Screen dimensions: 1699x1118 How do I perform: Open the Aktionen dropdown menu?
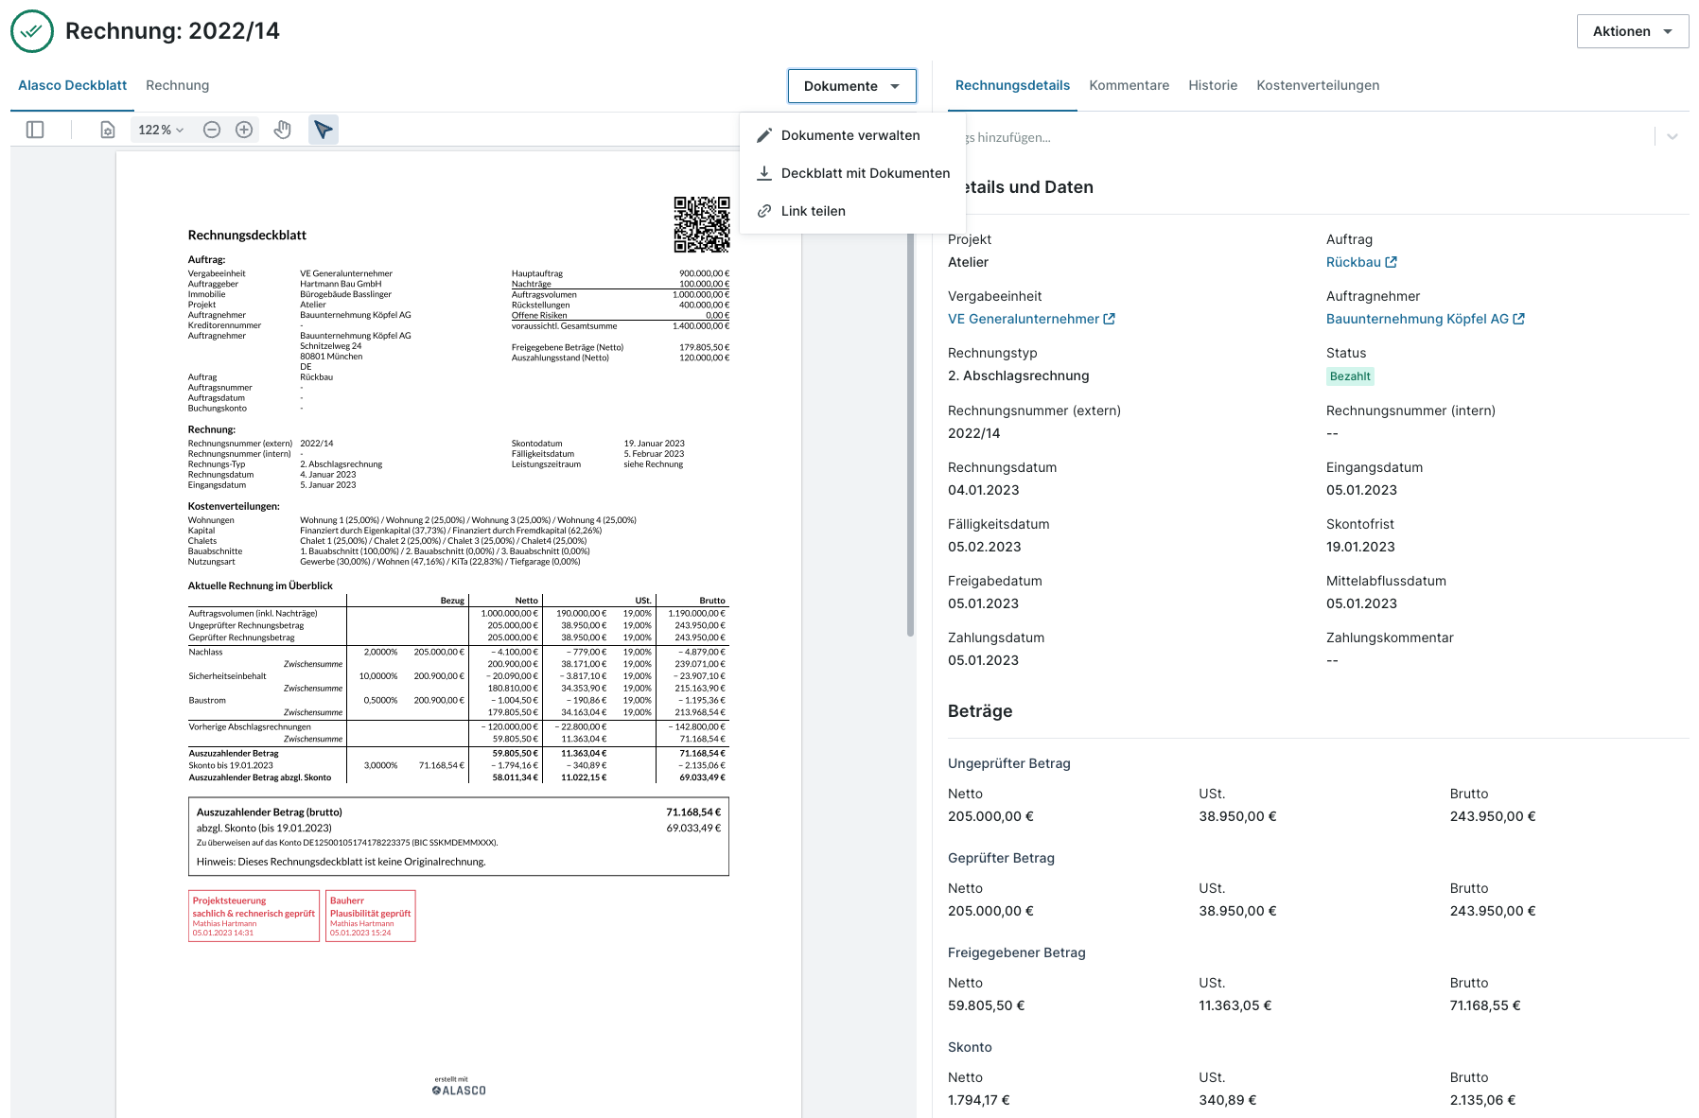coord(1632,31)
